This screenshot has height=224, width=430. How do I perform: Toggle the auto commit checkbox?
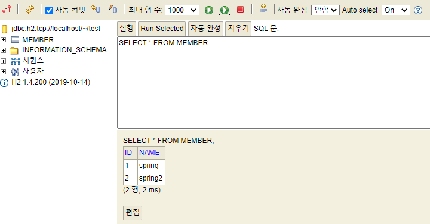49,10
